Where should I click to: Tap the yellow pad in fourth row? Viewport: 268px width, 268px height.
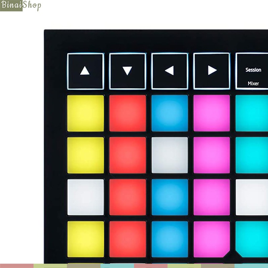pos(86,239)
